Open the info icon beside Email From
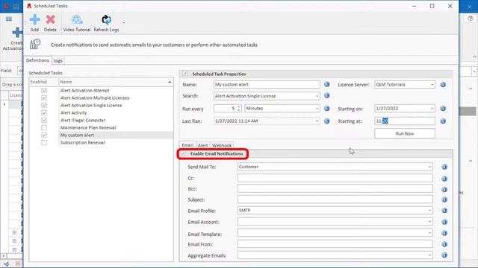This screenshot has height=268, width=478. pyautogui.click(x=444, y=244)
